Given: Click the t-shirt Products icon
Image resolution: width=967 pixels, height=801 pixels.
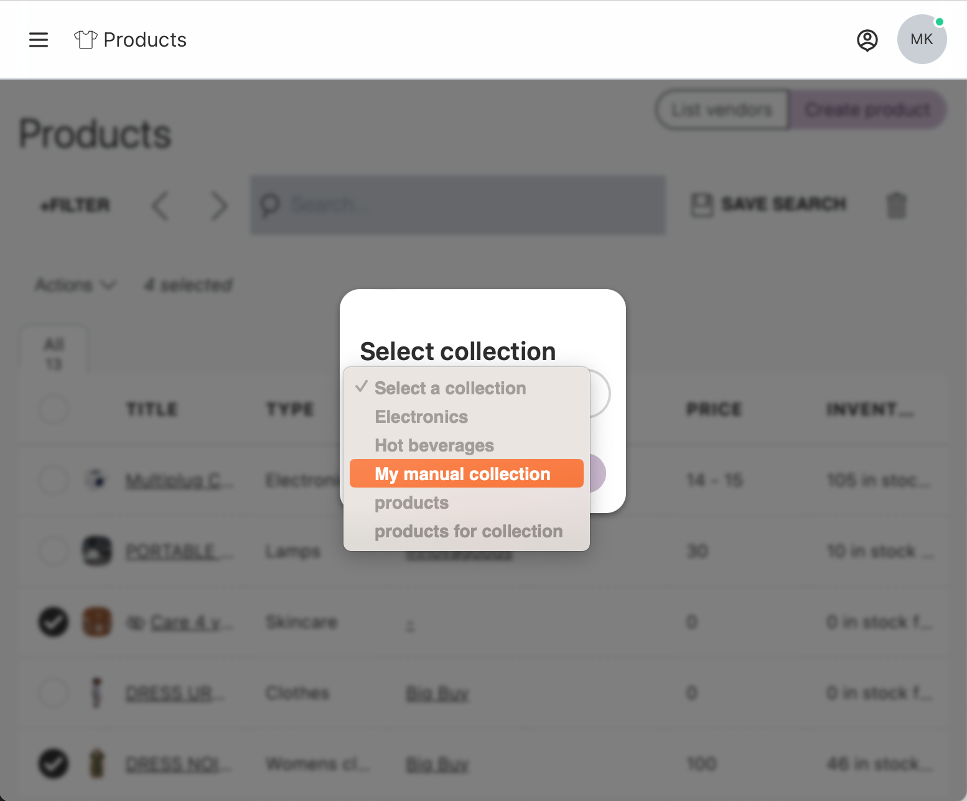Looking at the screenshot, I should pos(85,39).
